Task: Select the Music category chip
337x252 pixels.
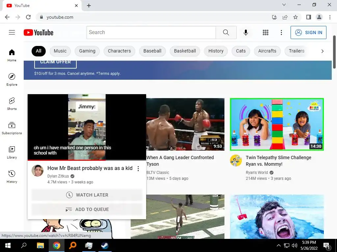Action: [60, 51]
